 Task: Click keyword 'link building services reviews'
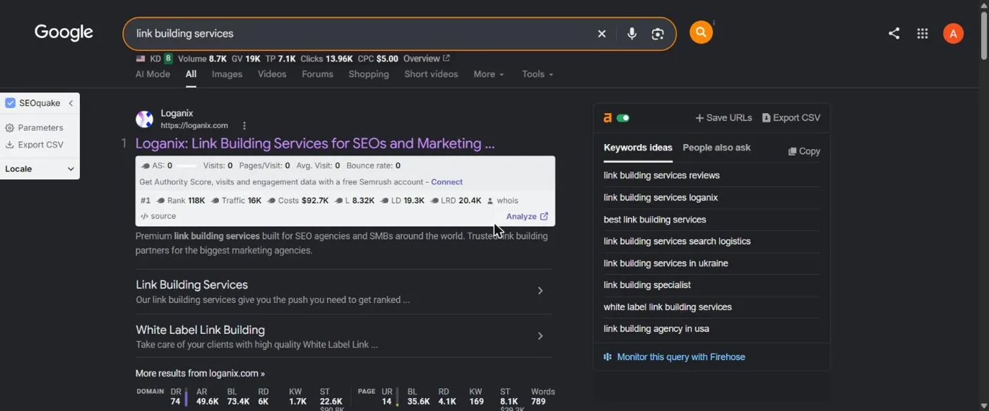[661, 175]
